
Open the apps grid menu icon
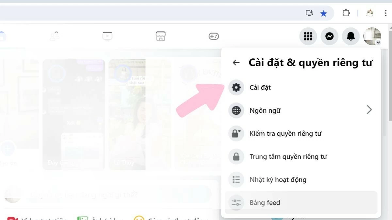point(308,36)
